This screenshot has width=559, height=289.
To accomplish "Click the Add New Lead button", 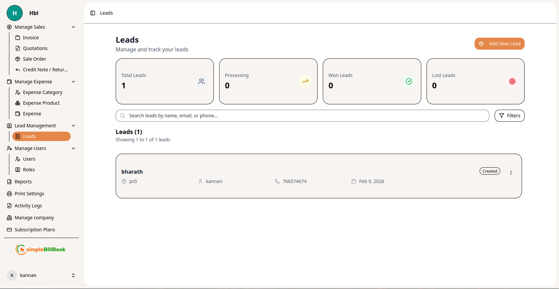I will tap(499, 44).
